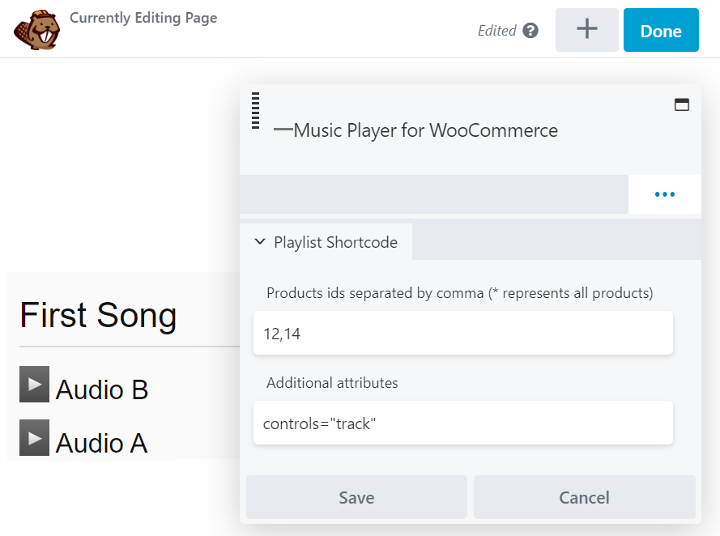Click the Beaver Builder beaver logo
This screenshot has width=720, height=536.
[36, 30]
